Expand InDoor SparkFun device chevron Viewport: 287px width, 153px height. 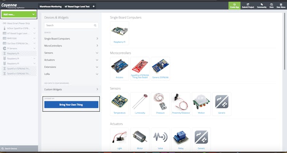(34, 28)
